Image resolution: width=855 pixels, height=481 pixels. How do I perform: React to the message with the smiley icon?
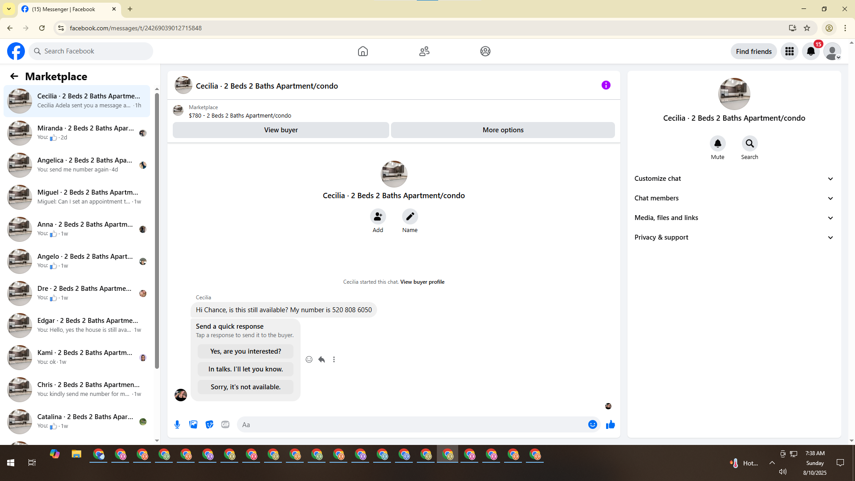309,359
